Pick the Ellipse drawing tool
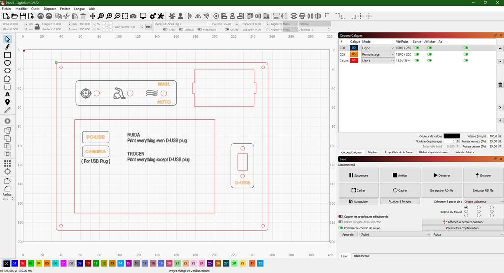This screenshot has height=273, width=504. click(x=7, y=63)
